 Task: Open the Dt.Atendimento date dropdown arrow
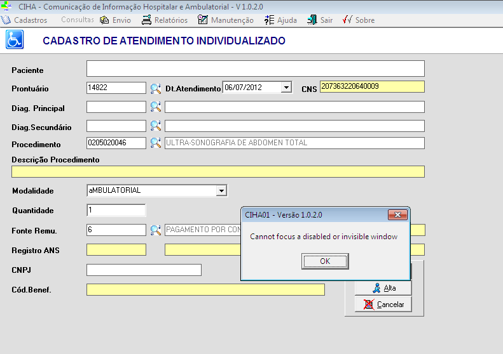click(286, 88)
